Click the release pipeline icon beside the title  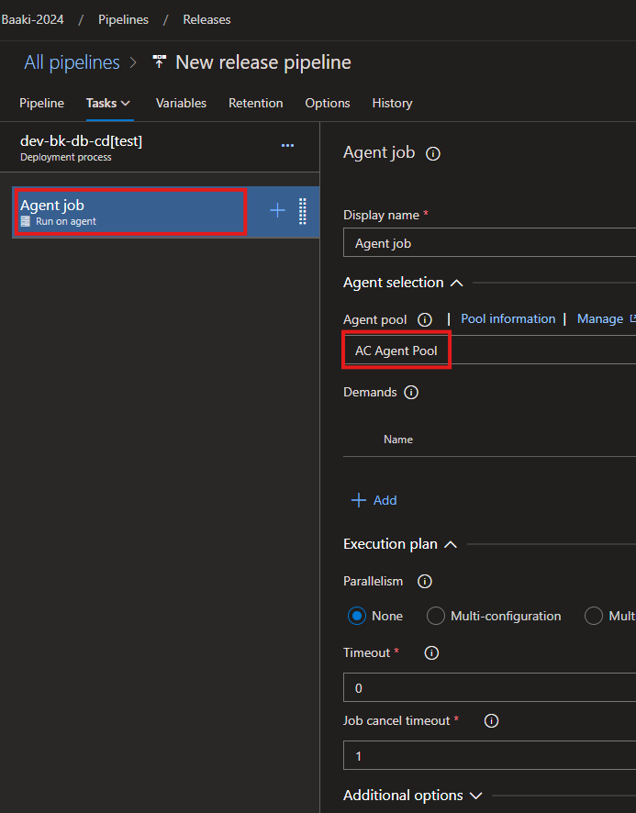[x=160, y=62]
